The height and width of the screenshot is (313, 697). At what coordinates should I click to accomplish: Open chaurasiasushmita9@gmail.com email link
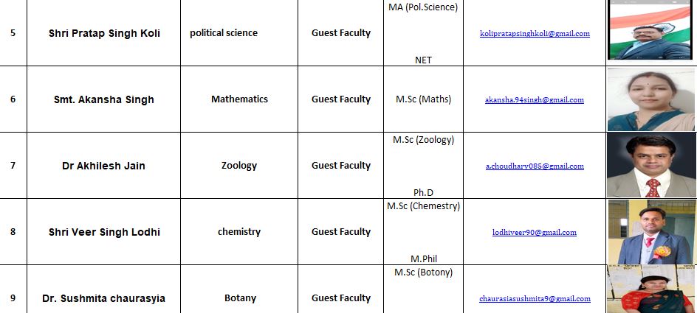535,299
